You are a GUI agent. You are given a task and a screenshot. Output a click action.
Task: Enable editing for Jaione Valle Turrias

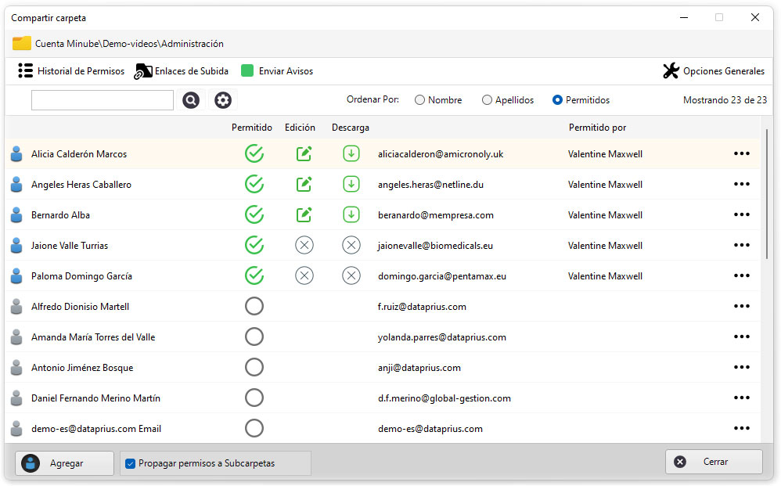[304, 245]
